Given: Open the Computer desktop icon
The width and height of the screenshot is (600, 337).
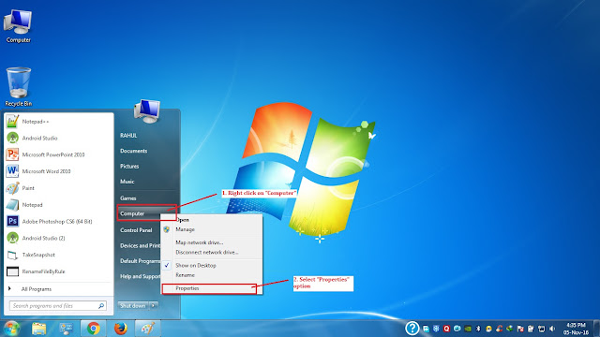Looking at the screenshot, I should pyautogui.click(x=18, y=26).
